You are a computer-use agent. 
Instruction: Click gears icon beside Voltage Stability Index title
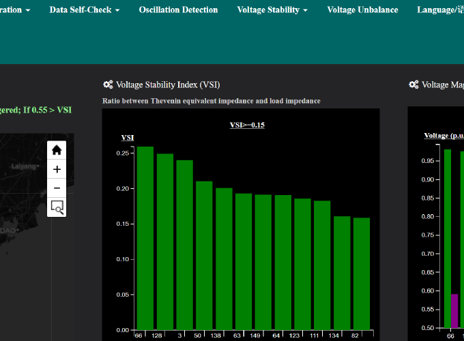[108, 85]
